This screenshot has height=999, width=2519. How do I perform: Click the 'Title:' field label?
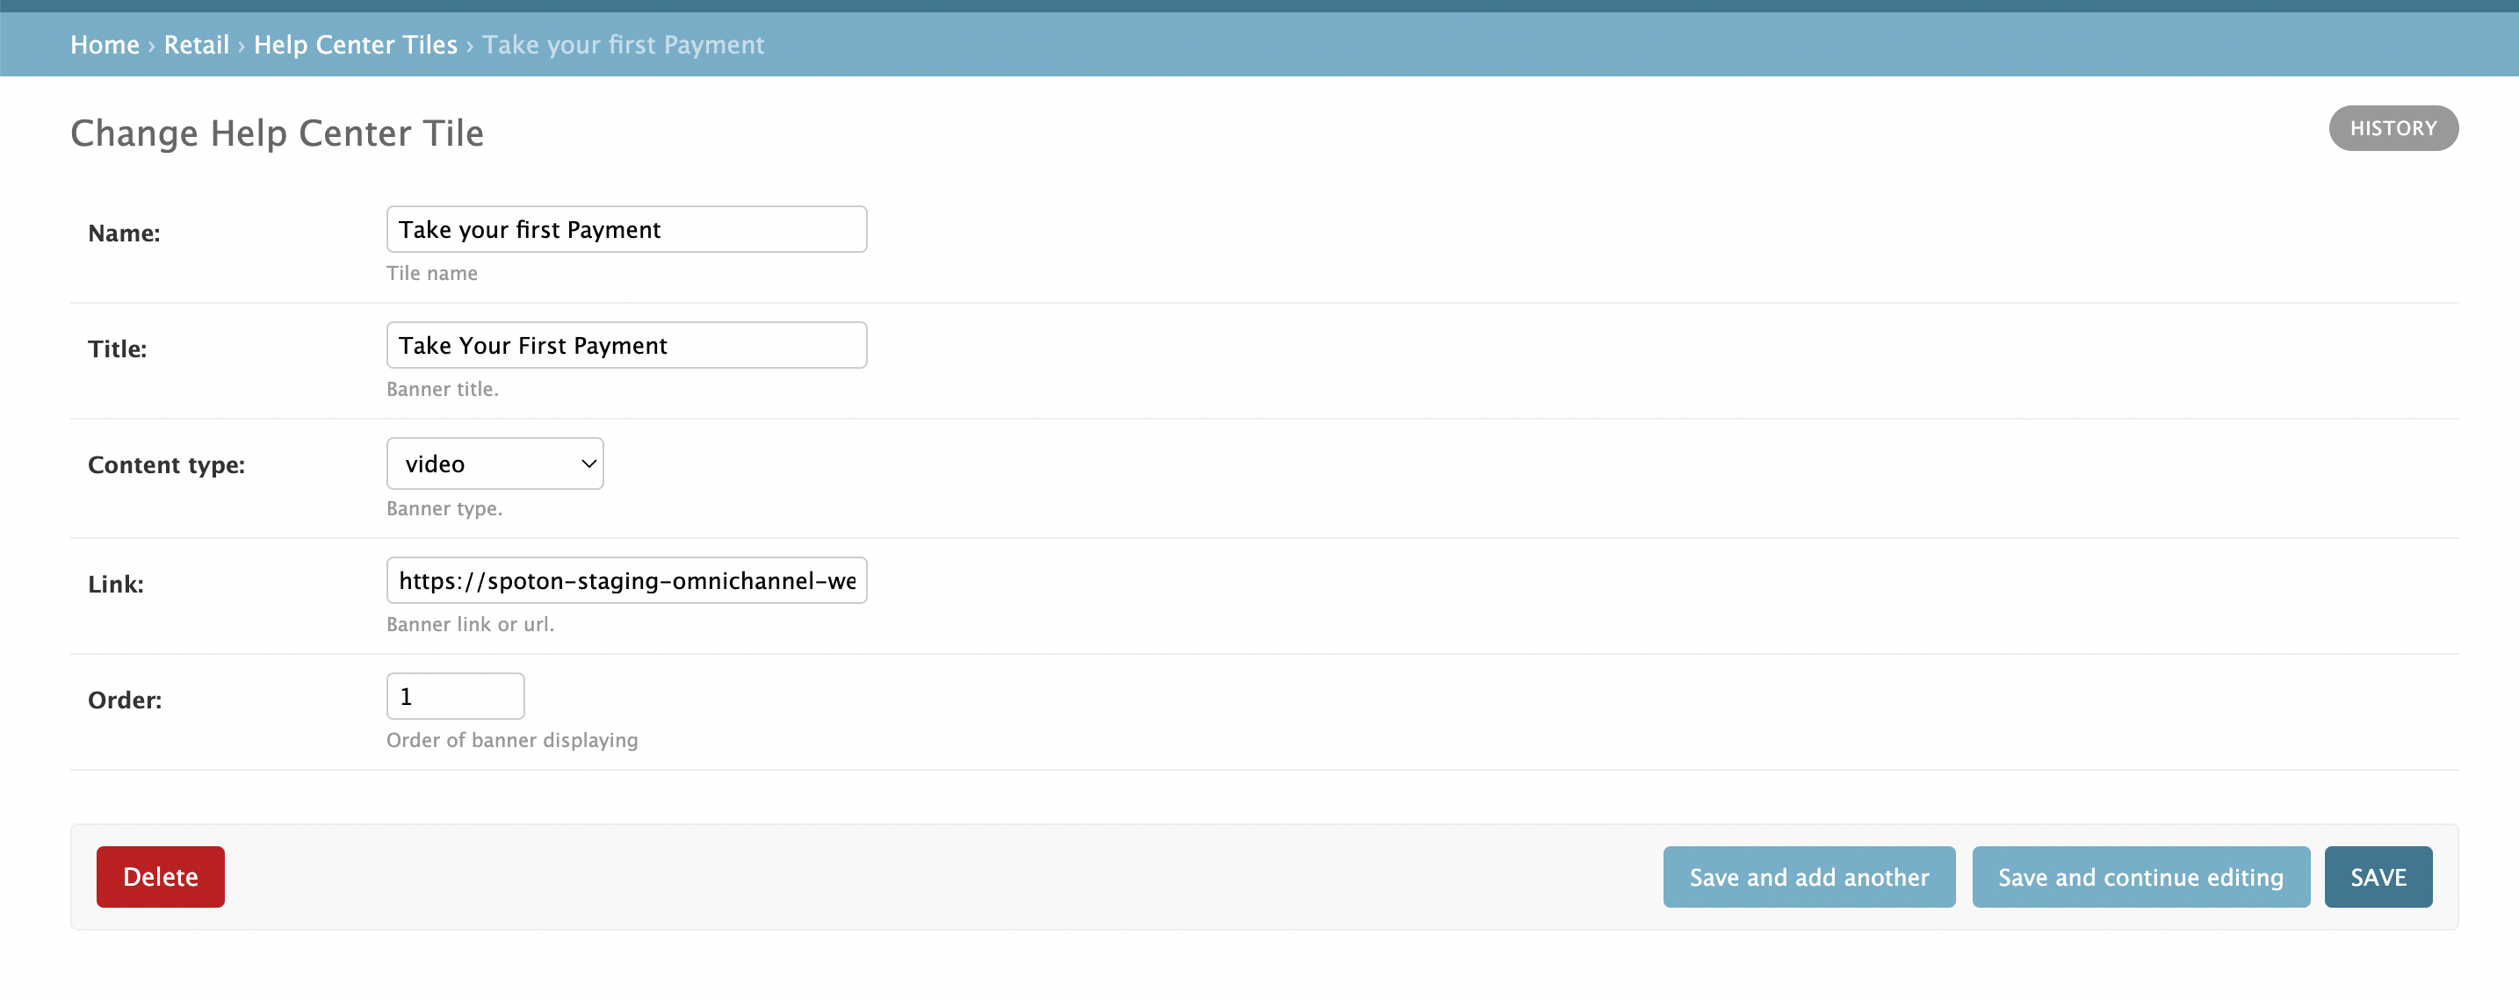(x=118, y=349)
